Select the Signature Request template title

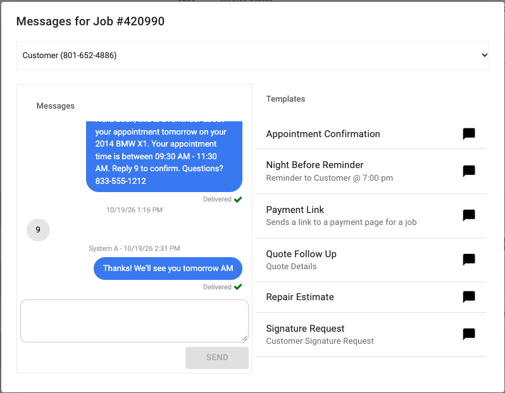(305, 329)
